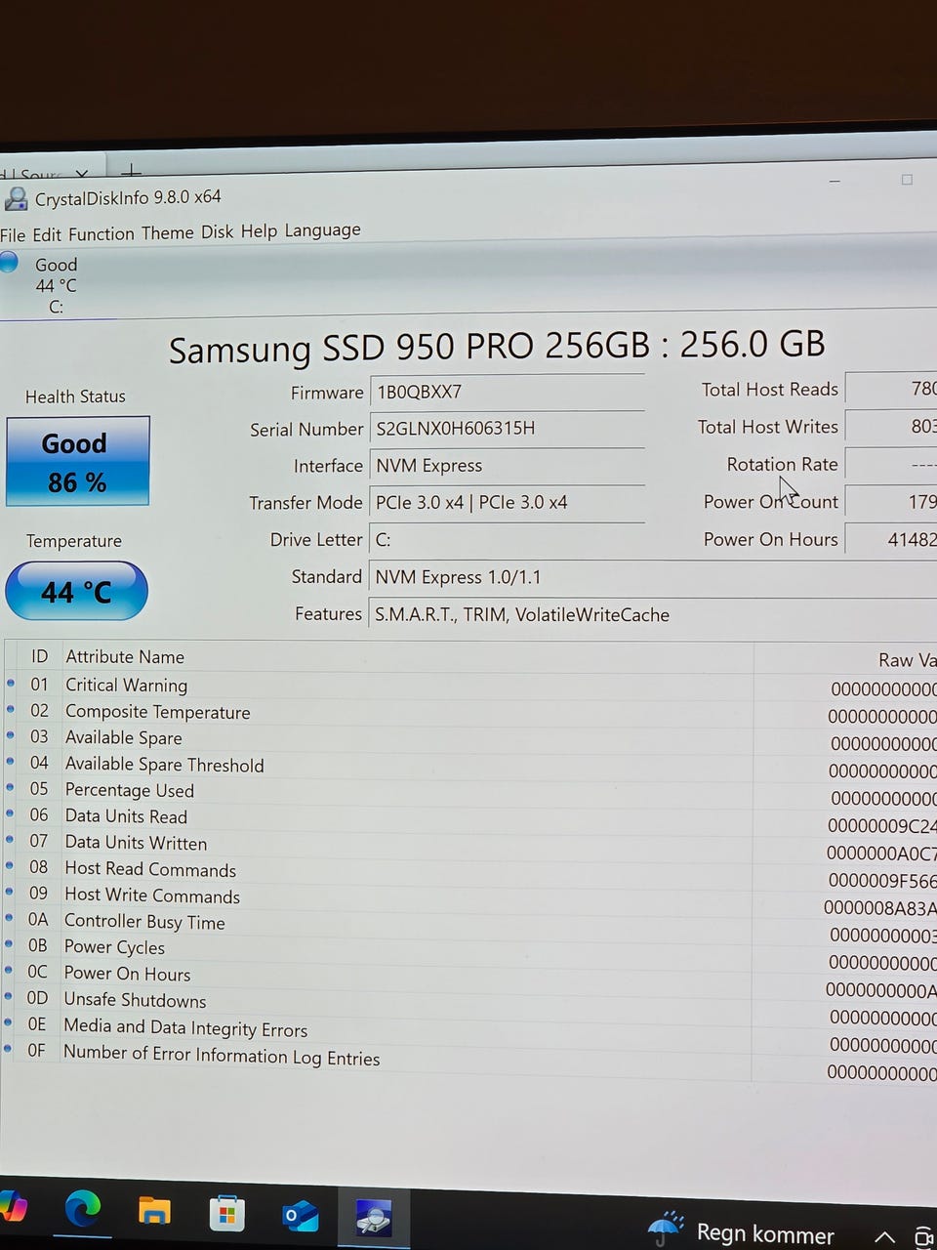Expand the system tray hidden icons chevron
937x1250 pixels.
(883, 1237)
